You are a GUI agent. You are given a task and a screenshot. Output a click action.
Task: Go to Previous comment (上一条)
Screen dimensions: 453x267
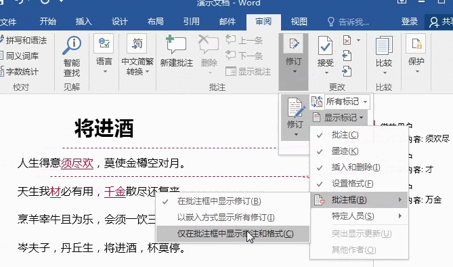[x=244, y=40]
